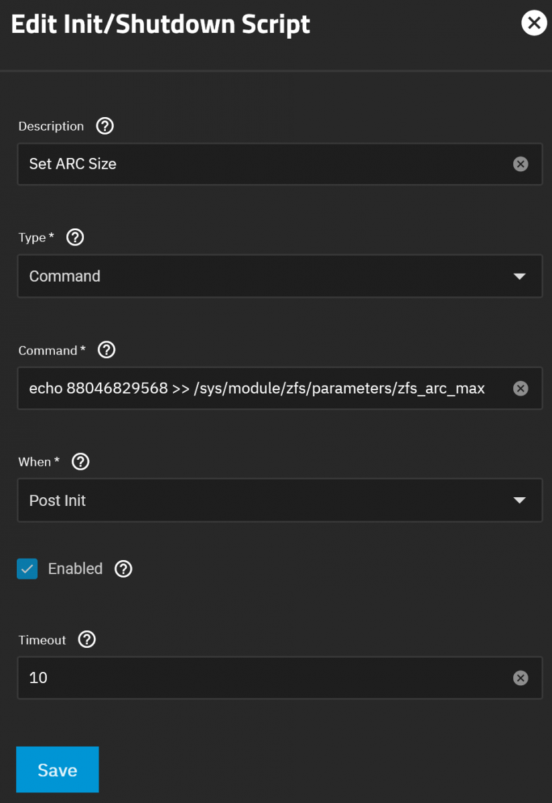Click the arrow on the When selector
Viewport: 552px width, 803px height.
pyautogui.click(x=519, y=501)
